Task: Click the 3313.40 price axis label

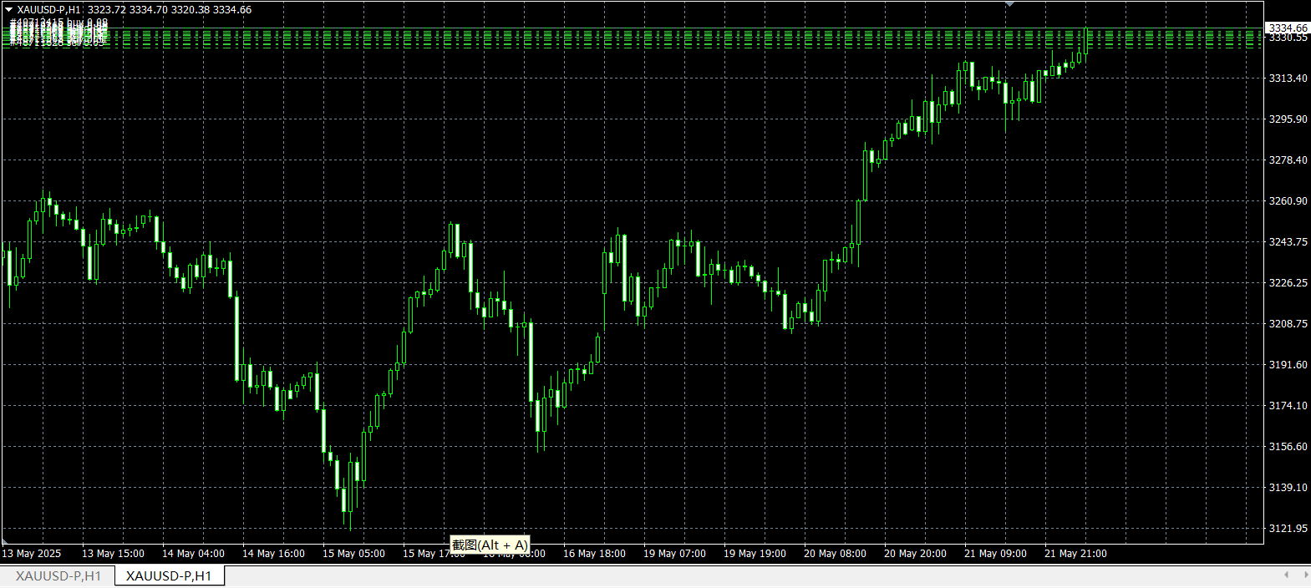Action: click(x=1288, y=79)
